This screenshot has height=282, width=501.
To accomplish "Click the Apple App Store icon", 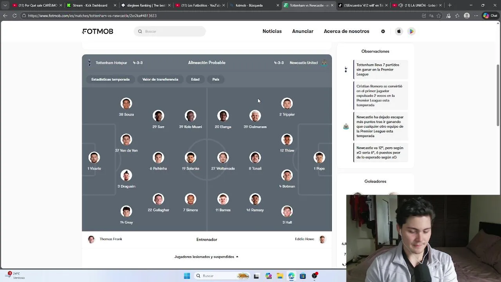I will 399,31.
